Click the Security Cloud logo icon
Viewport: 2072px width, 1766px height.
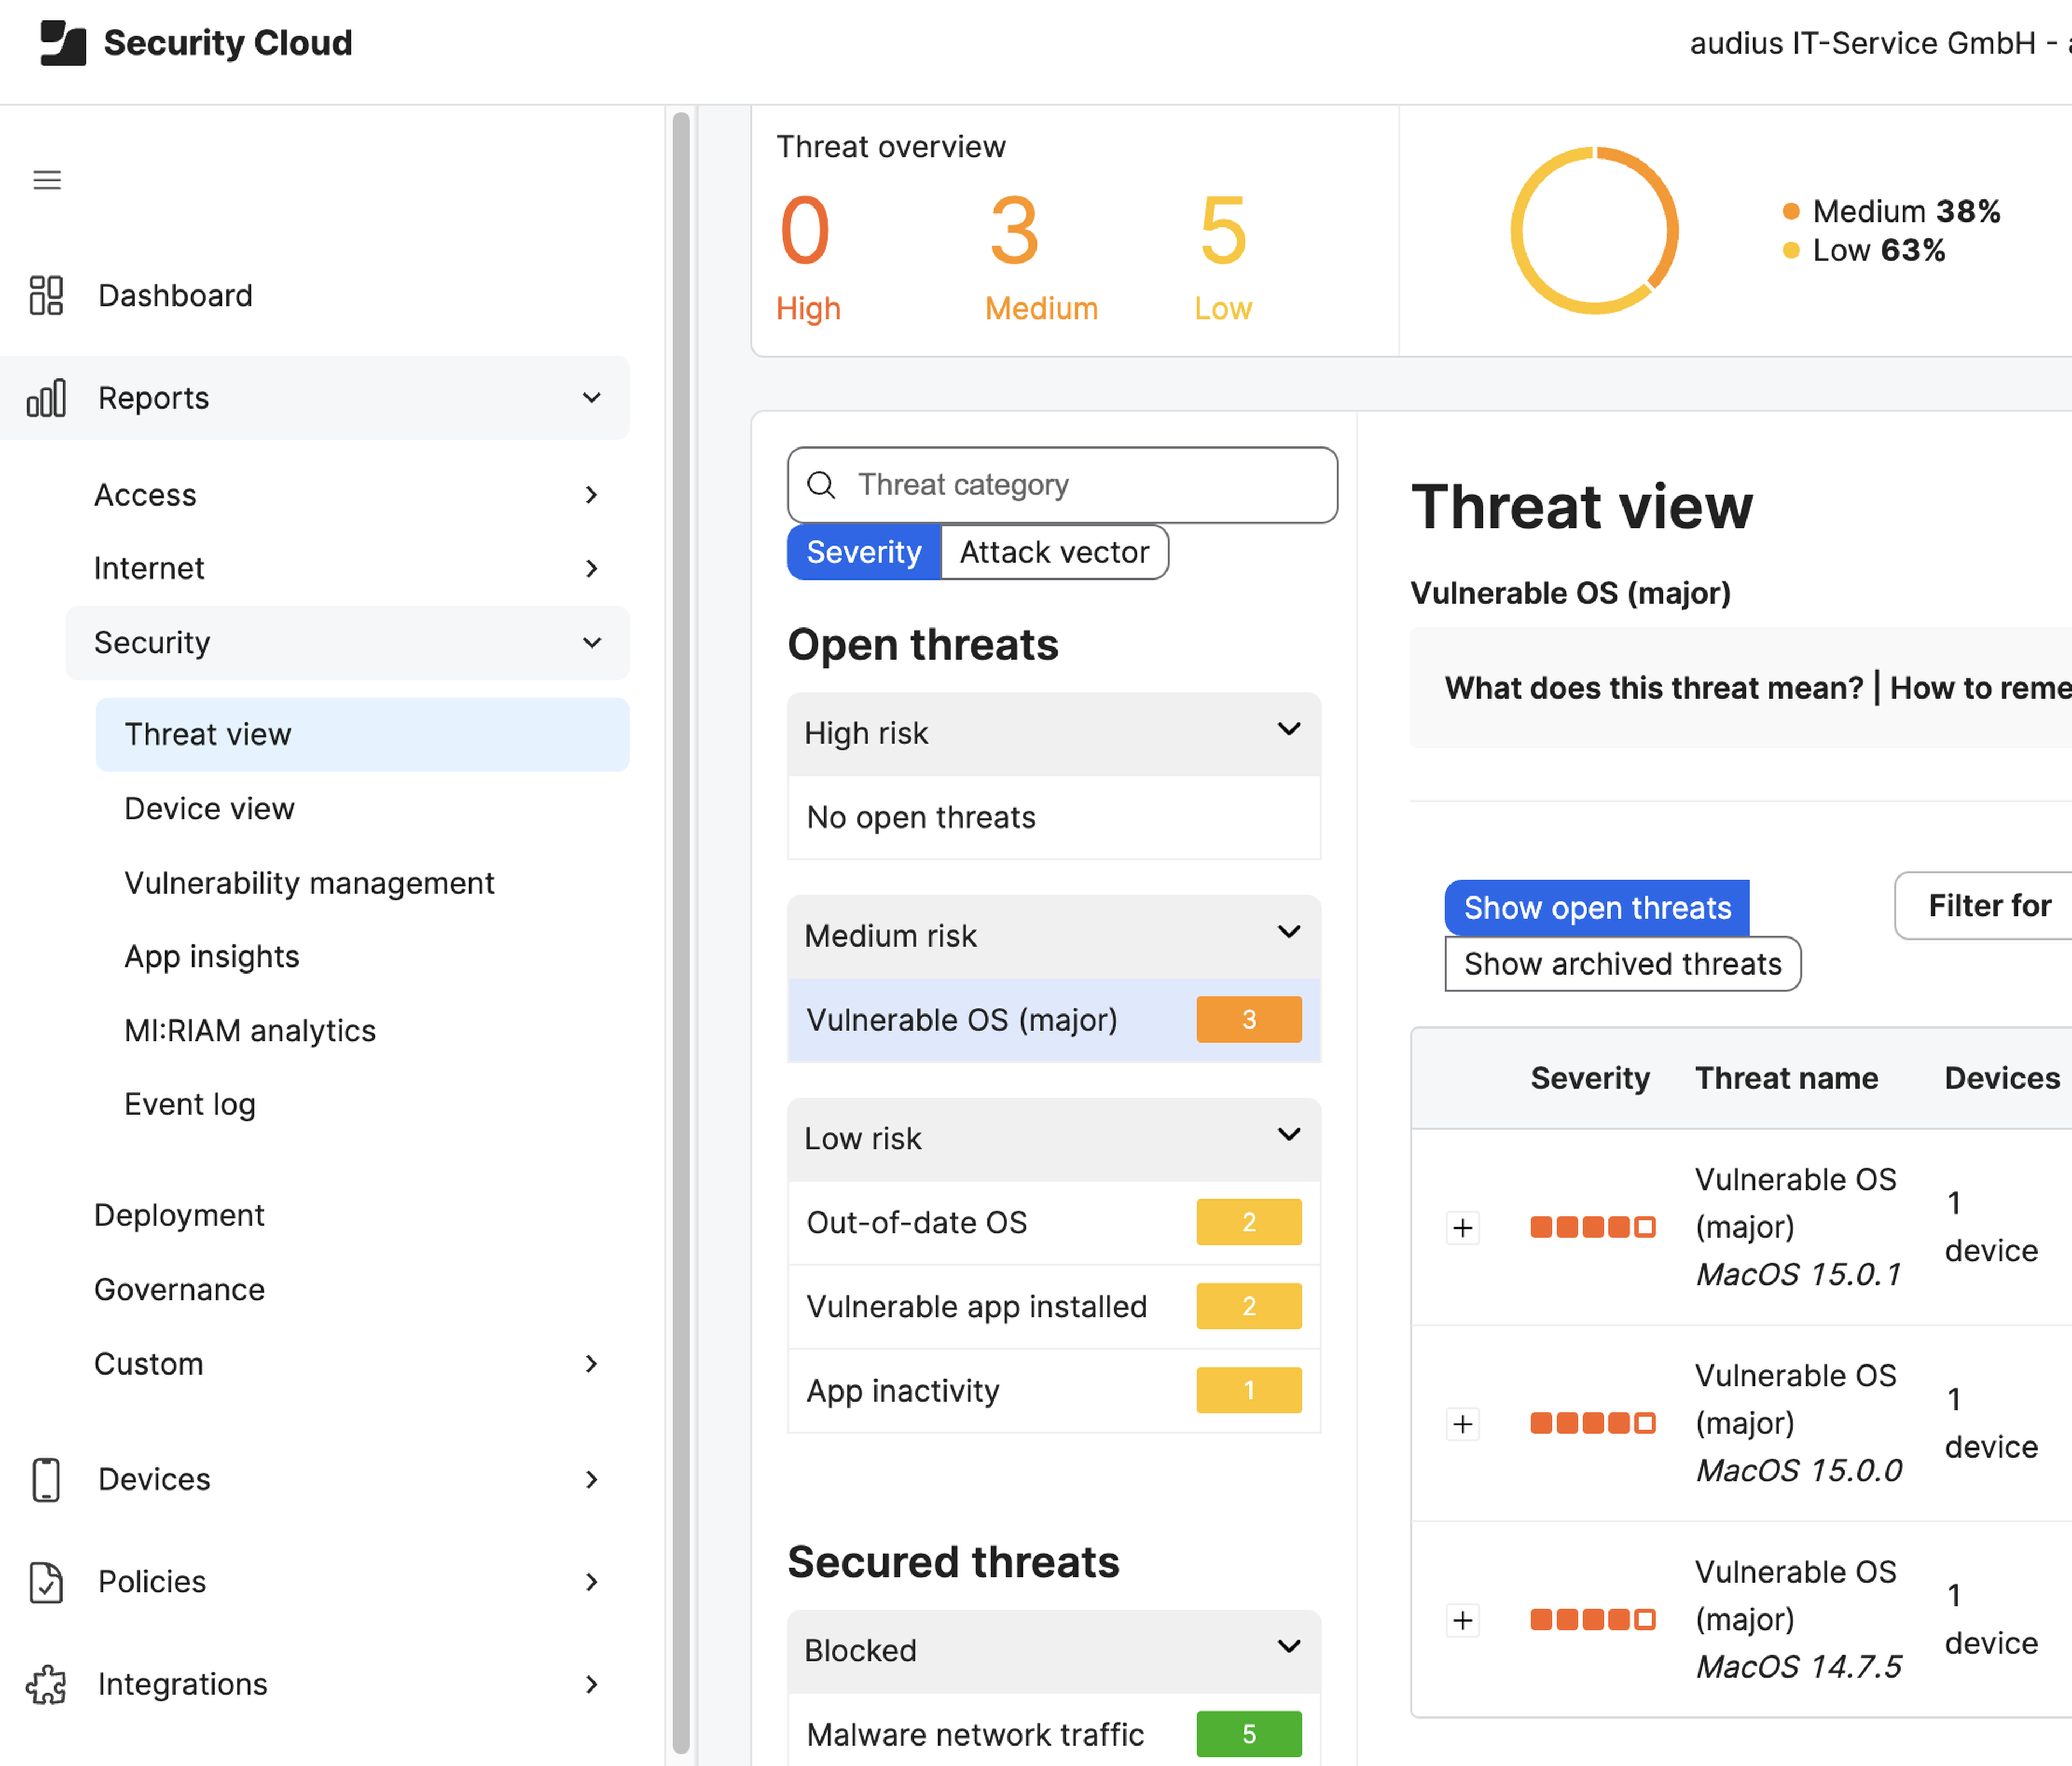[x=63, y=43]
